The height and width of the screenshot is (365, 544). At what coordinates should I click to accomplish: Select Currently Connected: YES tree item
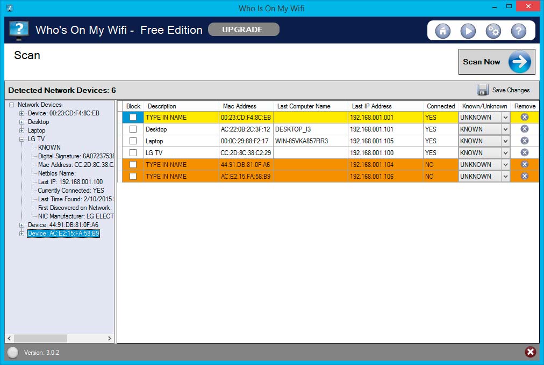point(71,191)
